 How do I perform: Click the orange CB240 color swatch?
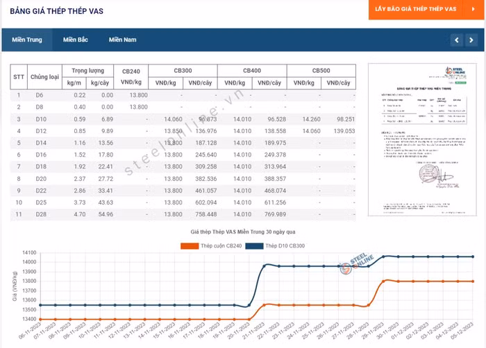(x=190, y=246)
